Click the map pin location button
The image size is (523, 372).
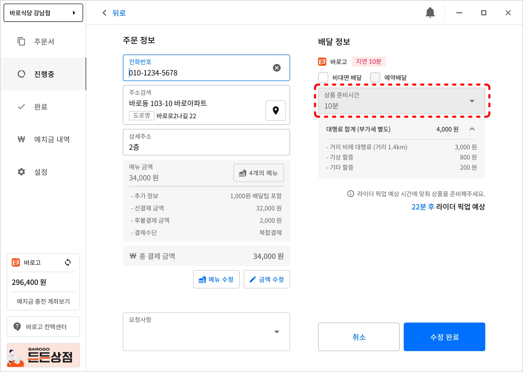276,111
